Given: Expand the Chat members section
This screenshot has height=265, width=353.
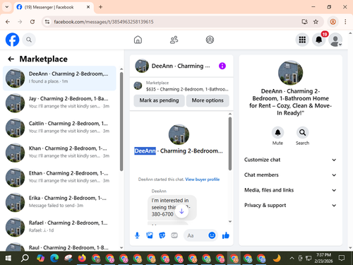Looking at the screenshot, I should coord(290,175).
